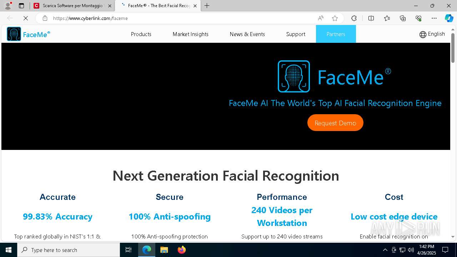
Task: Click the Accurate heading
Action: [x=57, y=197]
